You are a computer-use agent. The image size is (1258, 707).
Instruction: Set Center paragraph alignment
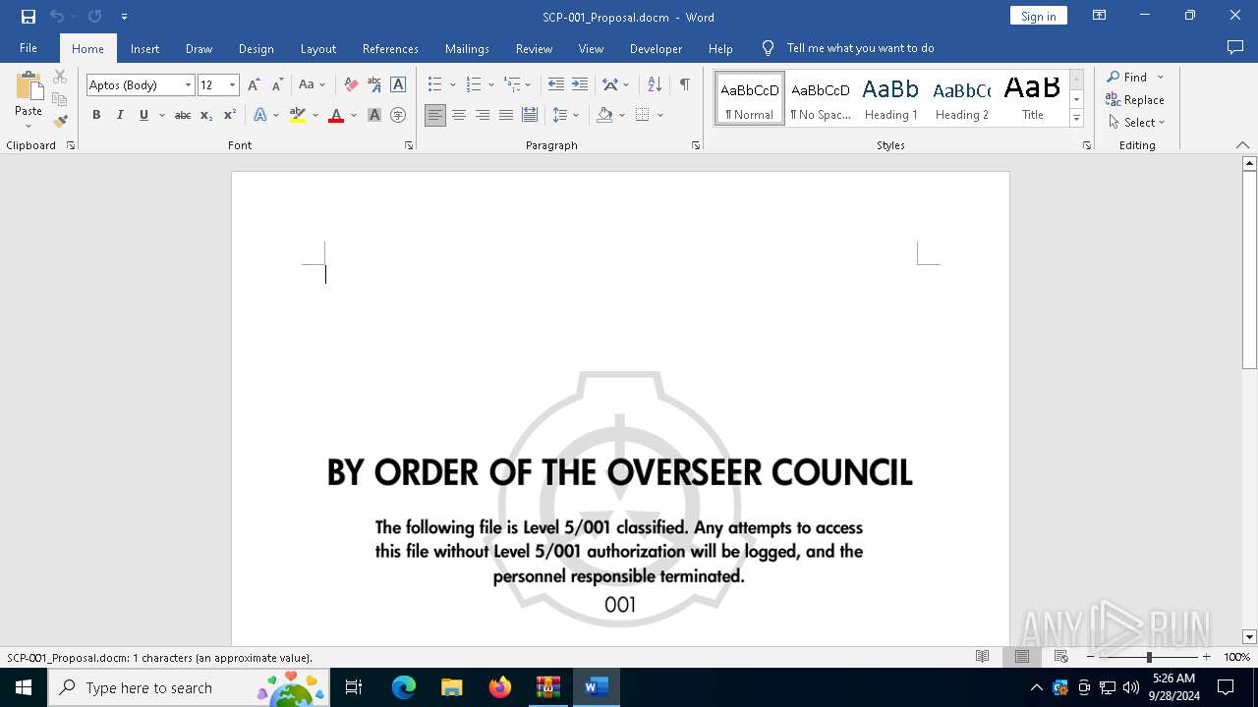click(459, 115)
